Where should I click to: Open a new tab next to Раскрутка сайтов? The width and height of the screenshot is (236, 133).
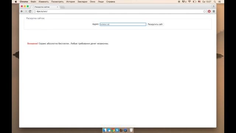click(62, 7)
